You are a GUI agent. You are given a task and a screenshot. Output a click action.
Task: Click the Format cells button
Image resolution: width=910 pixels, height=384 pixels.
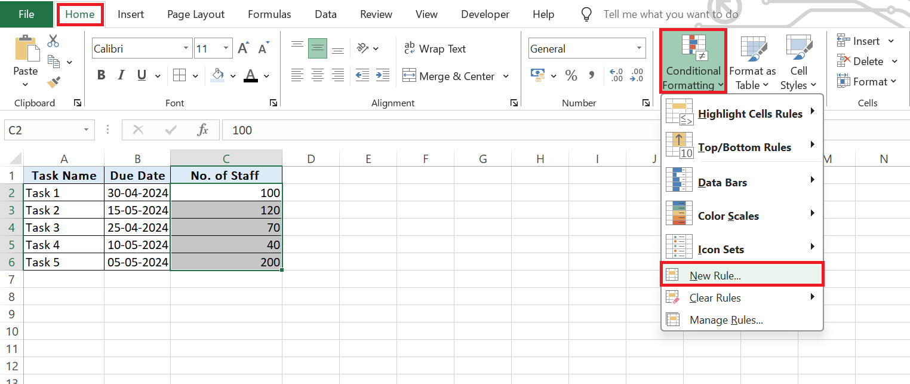click(867, 81)
